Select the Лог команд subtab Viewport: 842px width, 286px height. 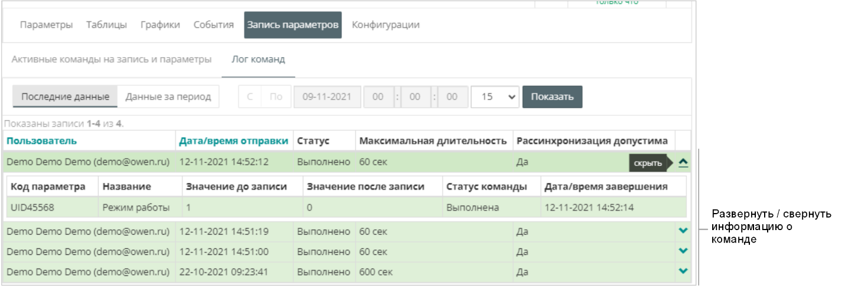click(258, 59)
